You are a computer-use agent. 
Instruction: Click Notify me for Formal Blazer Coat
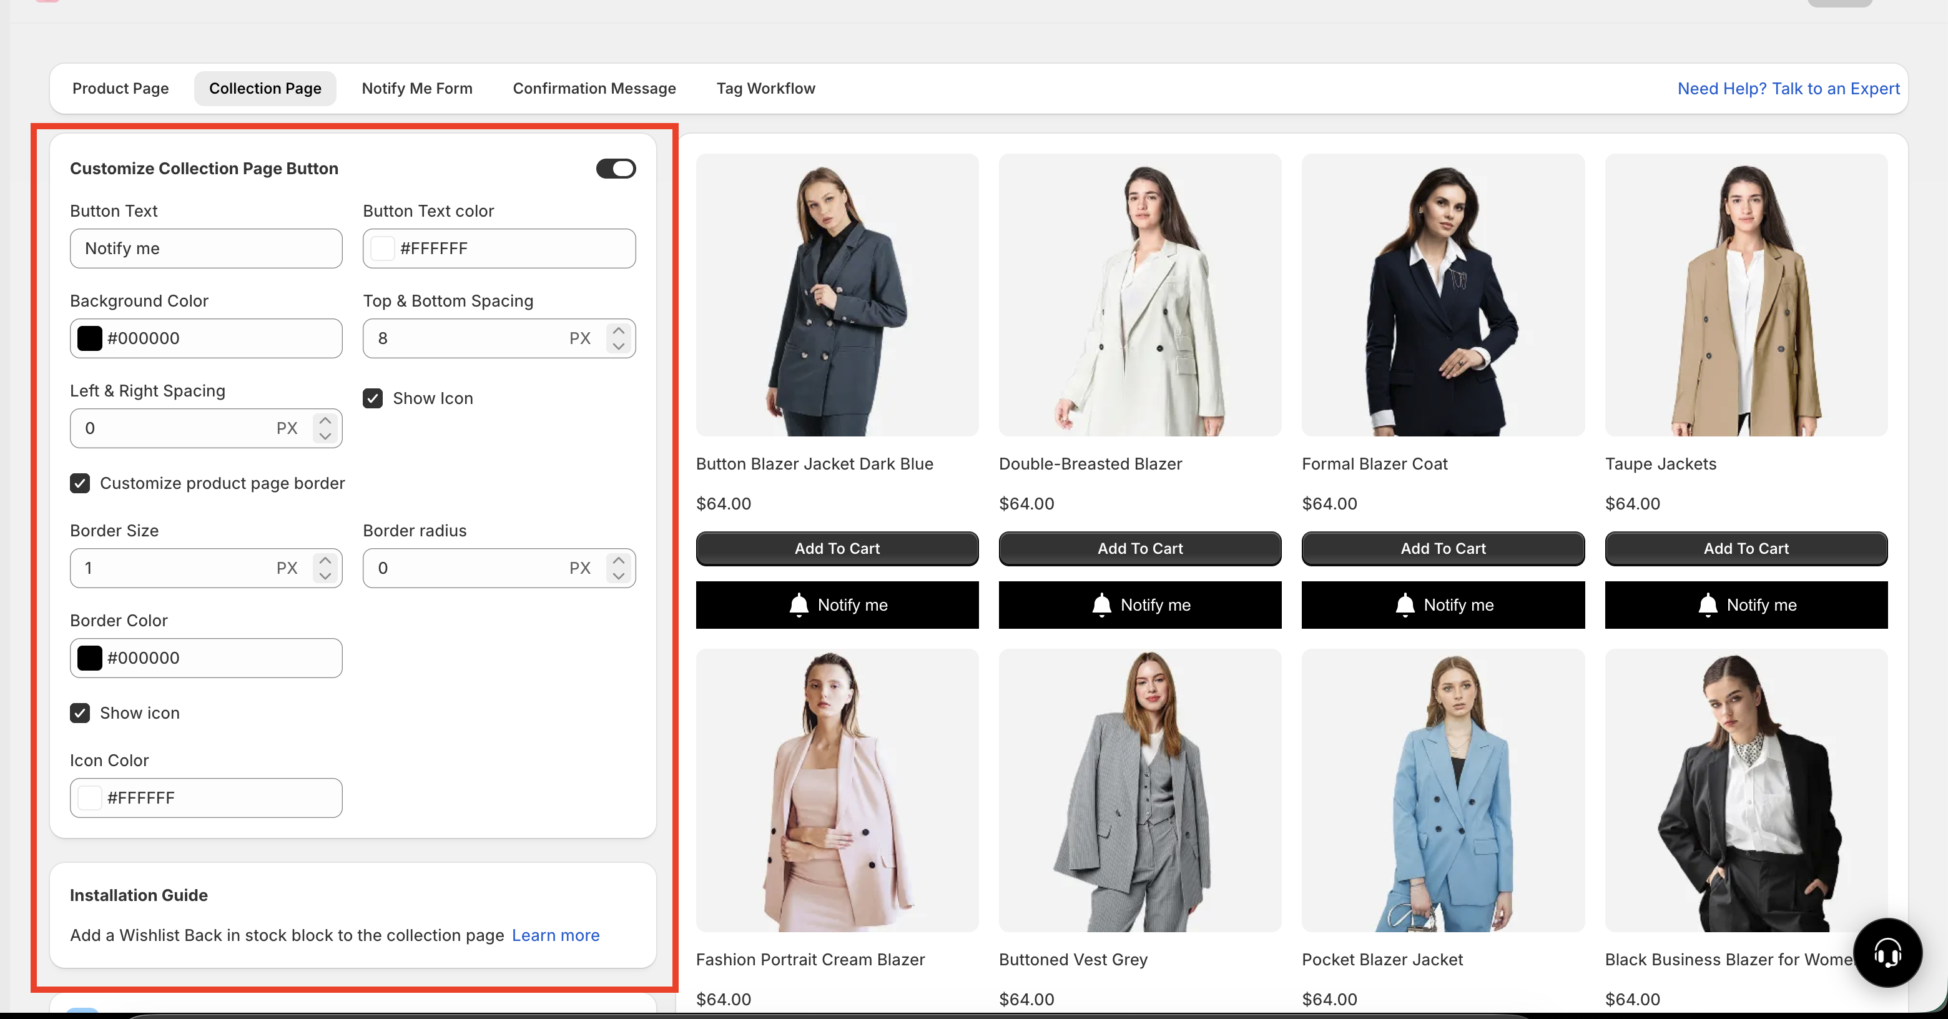(1443, 605)
